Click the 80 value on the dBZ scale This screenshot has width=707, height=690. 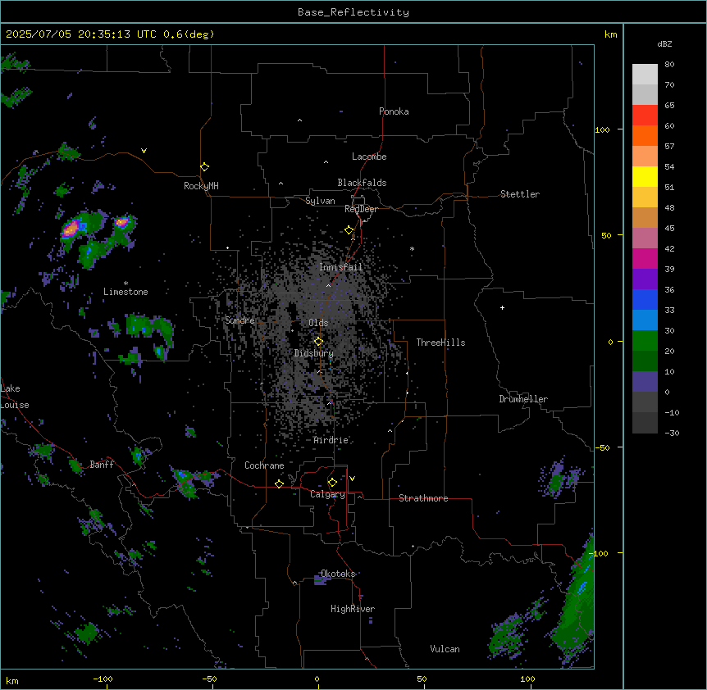[669, 65]
